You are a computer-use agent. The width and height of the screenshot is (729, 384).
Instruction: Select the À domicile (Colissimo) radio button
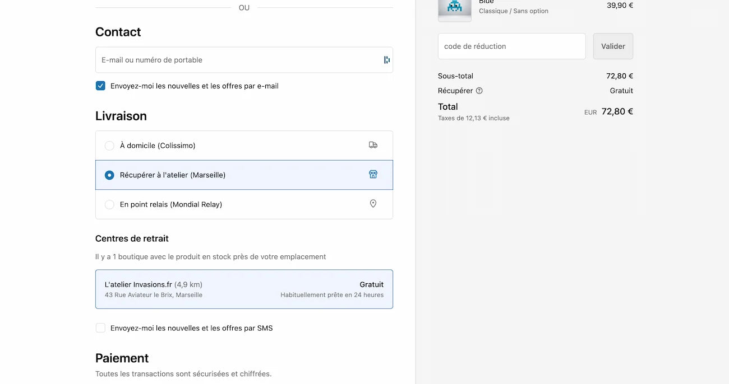click(109, 146)
